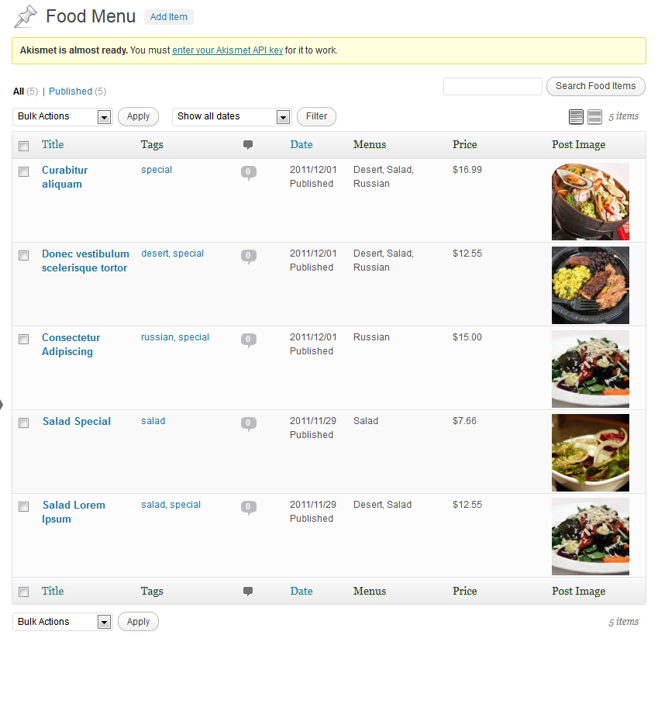Open comments bubble for Curabitur aliquam
The width and height of the screenshot is (658, 704).
[x=249, y=171]
